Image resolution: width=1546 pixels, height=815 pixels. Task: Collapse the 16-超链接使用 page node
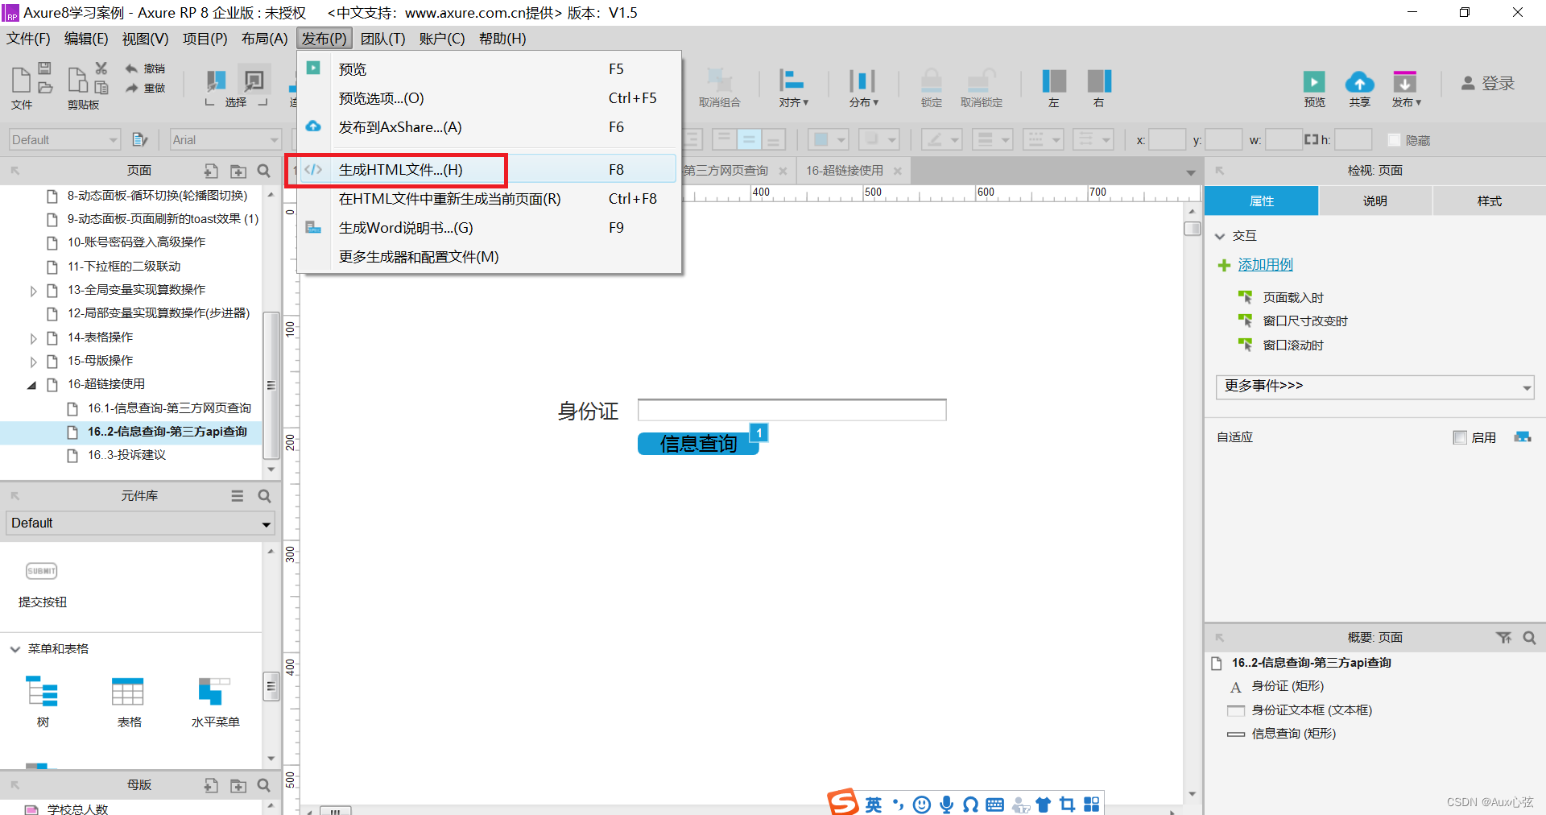click(x=32, y=385)
